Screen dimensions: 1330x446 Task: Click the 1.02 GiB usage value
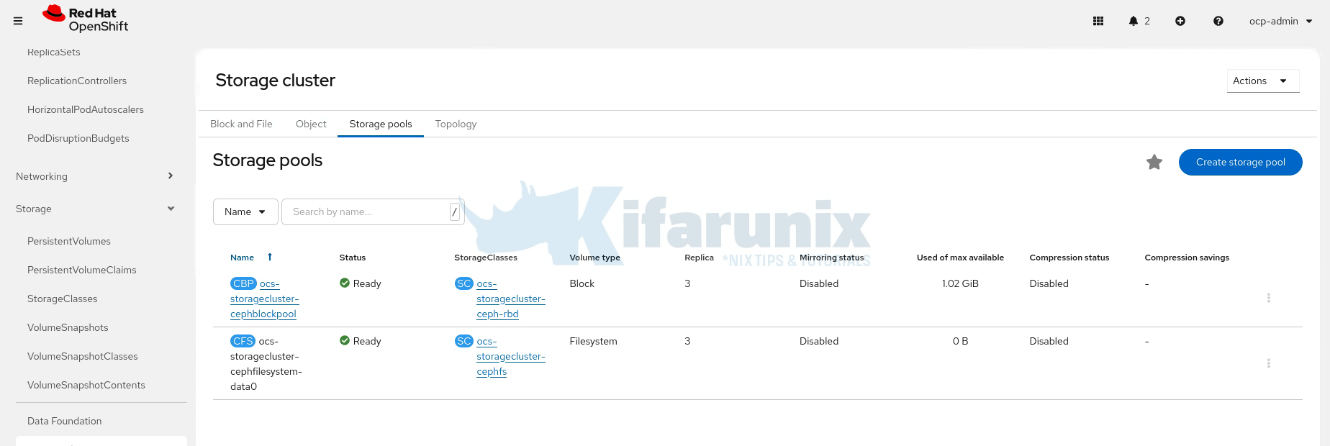pos(960,283)
